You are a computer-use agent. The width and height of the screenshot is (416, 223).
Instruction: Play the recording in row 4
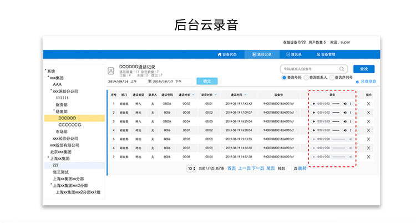[x=314, y=130]
